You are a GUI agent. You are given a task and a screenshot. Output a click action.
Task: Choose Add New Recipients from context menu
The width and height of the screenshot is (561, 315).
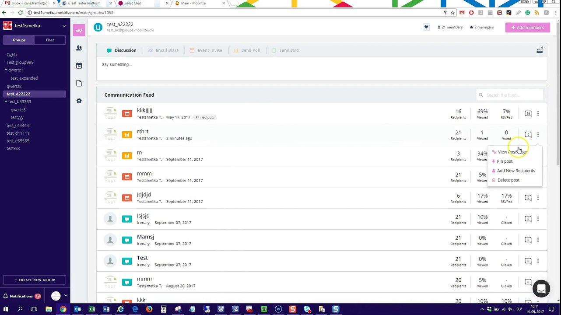(x=515, y=171)
